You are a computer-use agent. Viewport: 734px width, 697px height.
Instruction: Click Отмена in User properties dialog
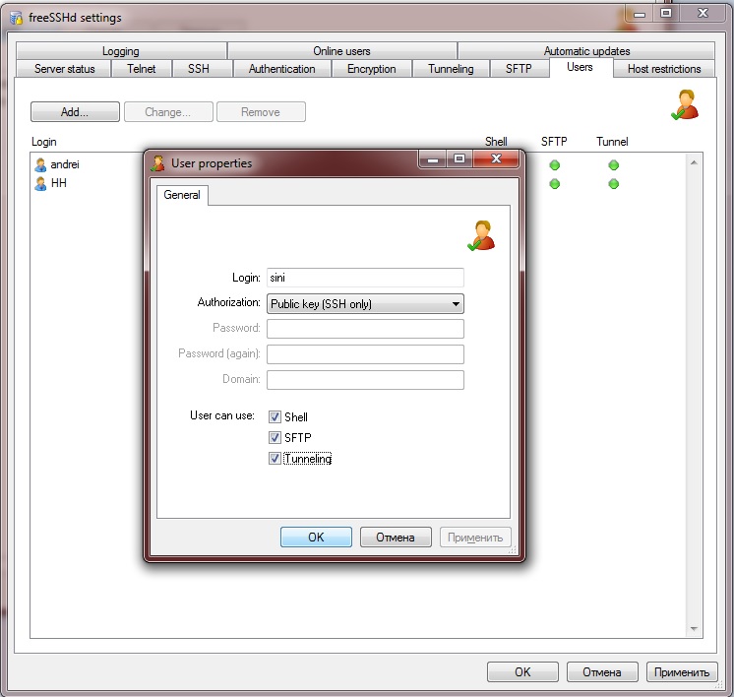coord(396,537)
